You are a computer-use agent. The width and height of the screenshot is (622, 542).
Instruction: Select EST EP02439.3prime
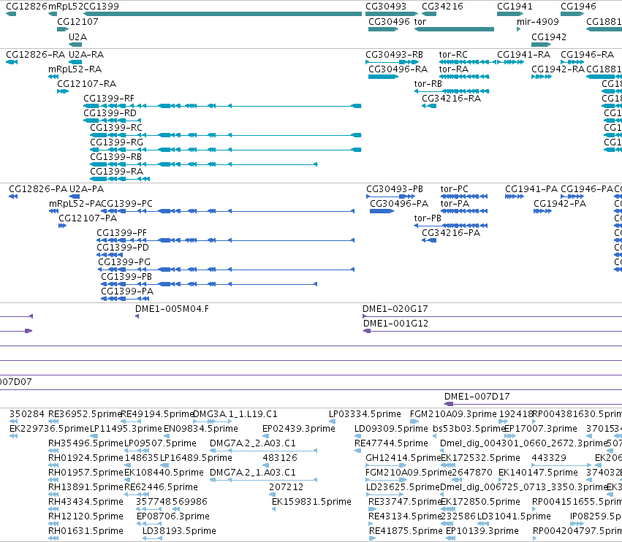click(265, 436)
